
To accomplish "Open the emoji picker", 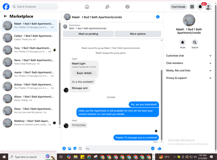I will click(x=153, y=148).
